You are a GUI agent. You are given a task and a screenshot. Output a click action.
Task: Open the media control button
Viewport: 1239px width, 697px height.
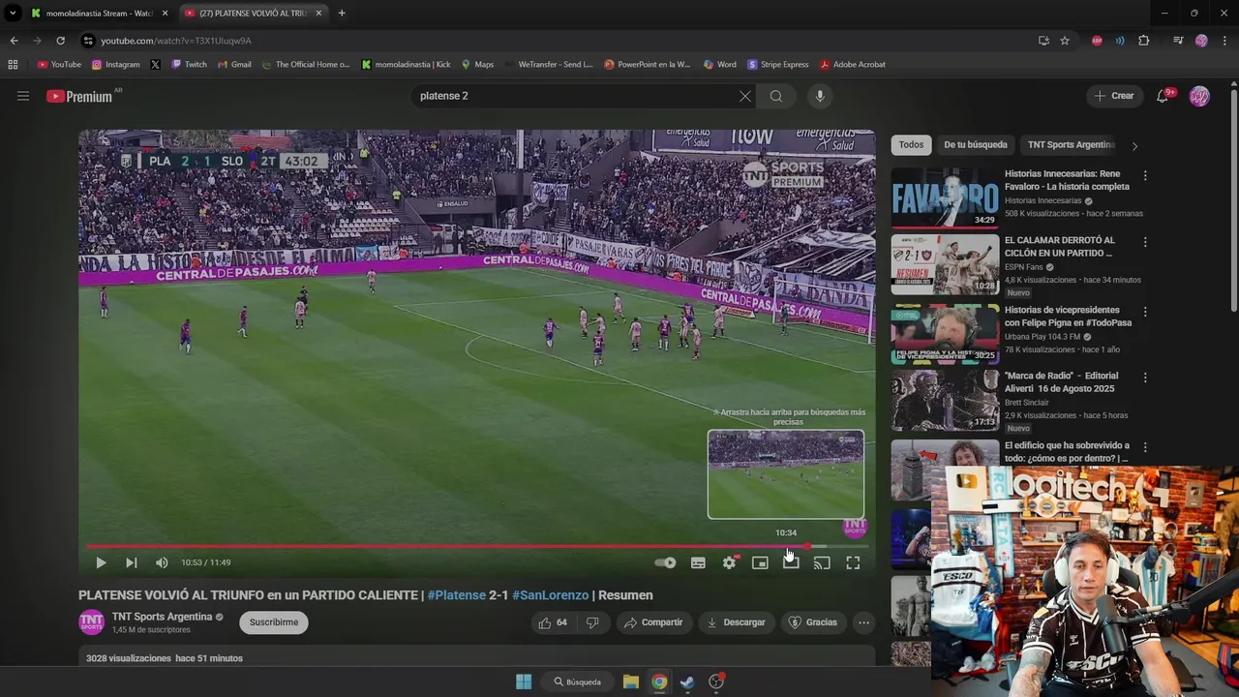click(1178, 41)
